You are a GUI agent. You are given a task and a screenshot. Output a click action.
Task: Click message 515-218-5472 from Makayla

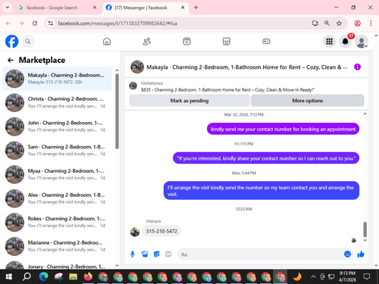coord(161,231)
